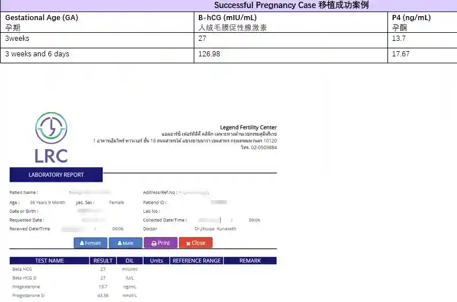Click the RESULT column header

pos(103,261)
